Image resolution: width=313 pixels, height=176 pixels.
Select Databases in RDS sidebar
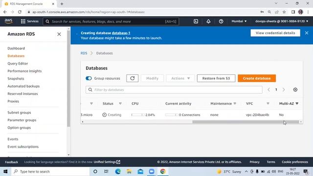(16, 56)
